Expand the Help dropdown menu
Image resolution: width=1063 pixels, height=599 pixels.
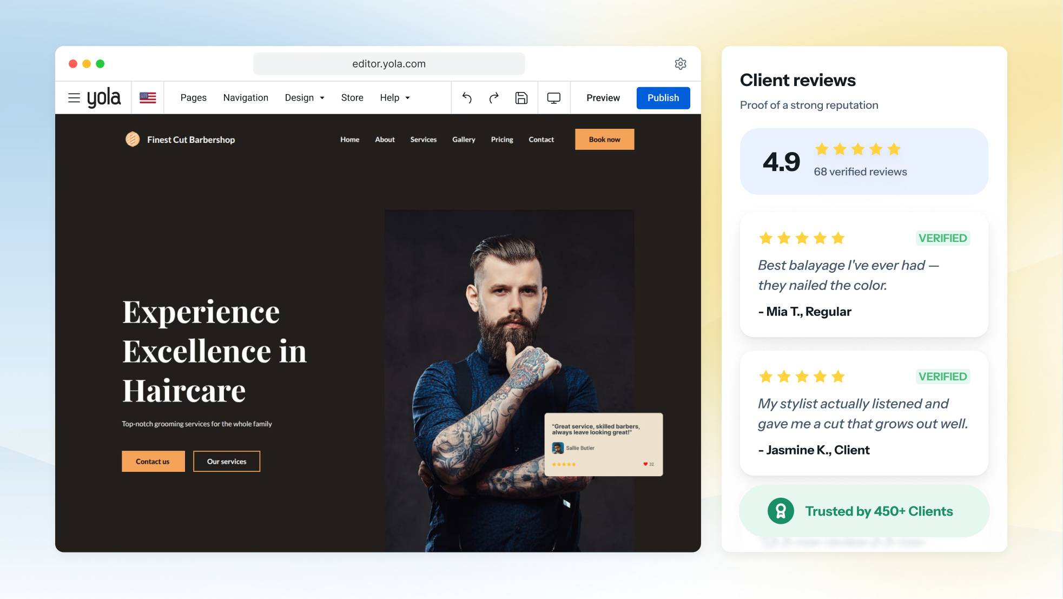[395, 98]
